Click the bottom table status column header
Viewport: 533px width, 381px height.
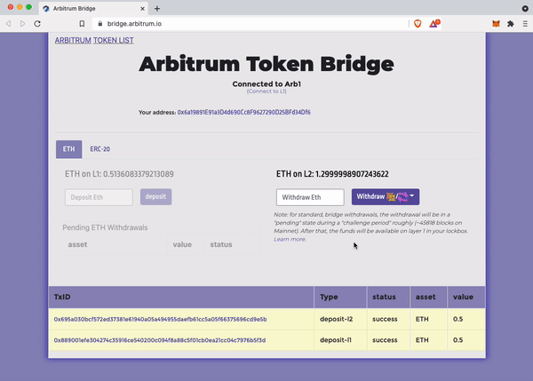coord(388,297)
